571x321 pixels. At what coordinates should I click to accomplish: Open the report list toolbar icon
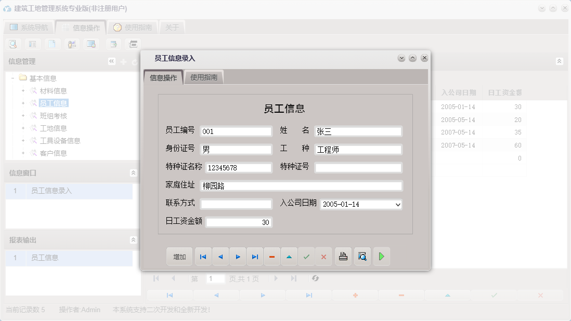point(33,44)
